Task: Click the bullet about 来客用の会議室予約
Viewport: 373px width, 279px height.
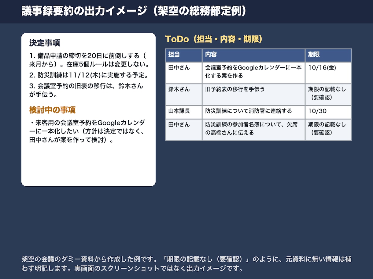Action: click(x=87, y=131)
